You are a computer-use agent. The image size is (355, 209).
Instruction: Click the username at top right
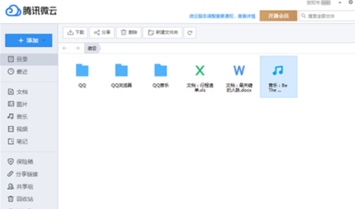tap(313, 3)
